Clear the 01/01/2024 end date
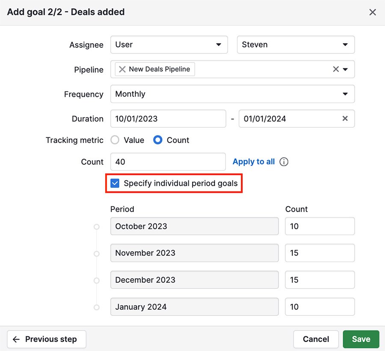The width and height of the screenshot is (385, 351). pos(345,118)
